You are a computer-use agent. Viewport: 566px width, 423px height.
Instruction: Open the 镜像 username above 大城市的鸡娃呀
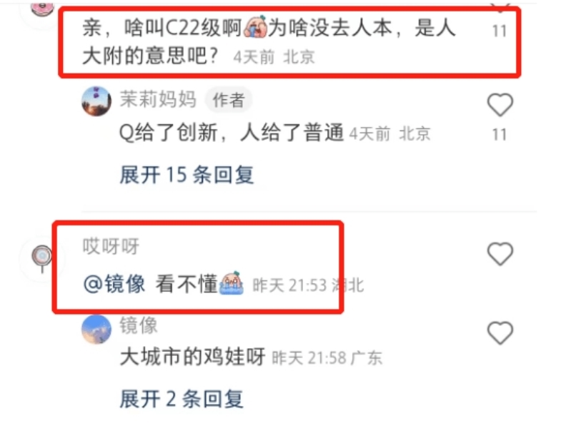tap(139, 325)
